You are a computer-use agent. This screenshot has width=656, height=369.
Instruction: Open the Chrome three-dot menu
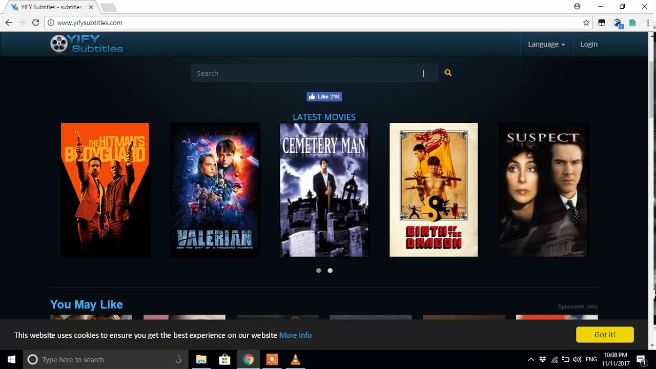coord(648,23)
